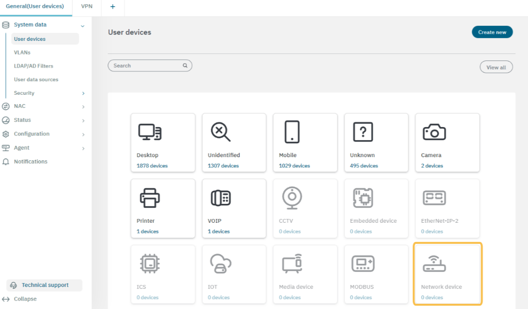
Task: Open the 1878 devices link
Action: click(x=152, y=166)
